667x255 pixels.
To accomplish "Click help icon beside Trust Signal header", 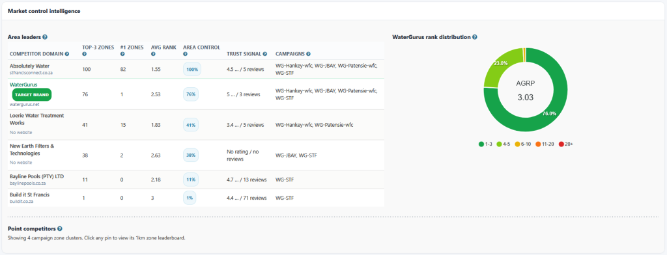I will (265, 54).
